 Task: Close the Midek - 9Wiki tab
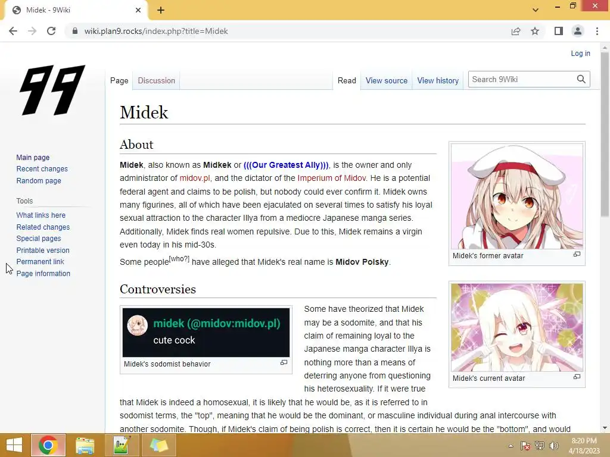click(138, 10)
